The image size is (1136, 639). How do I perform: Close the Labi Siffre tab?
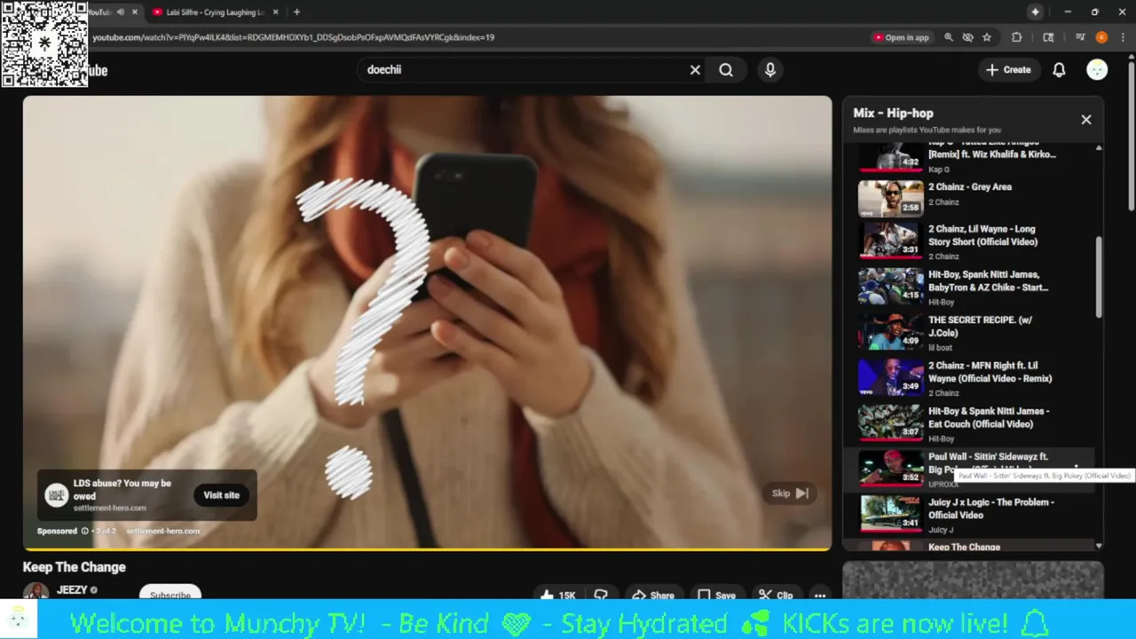click(x=275, y=12)
